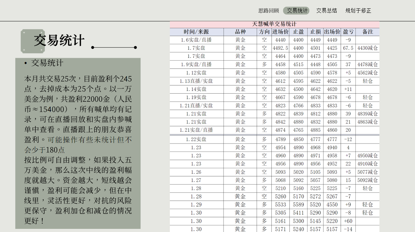Click the 1.9实盘/直播 row label

pyautogui.click(x=196, y=64)
